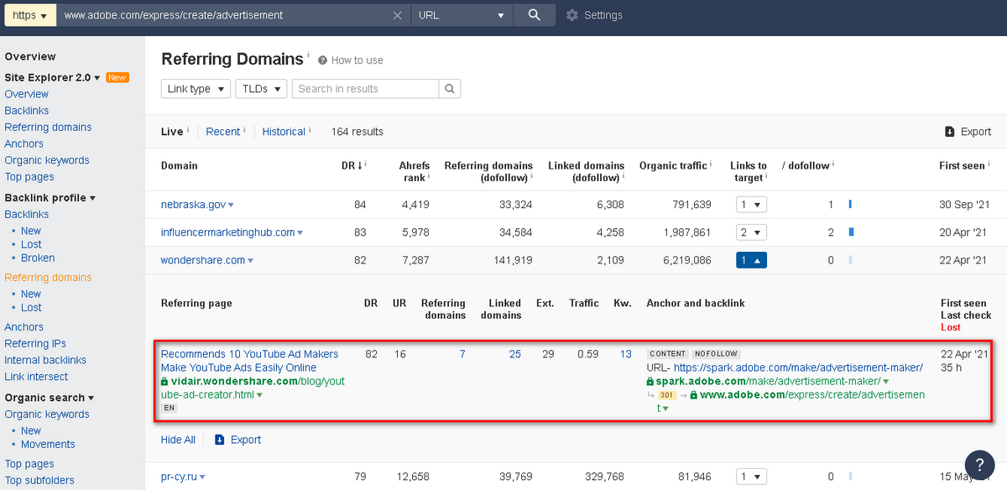Image resolution: width=1007 pixels, height=490 pixels.
Task: Open the help question mark bubble
Action: [979, 465]
